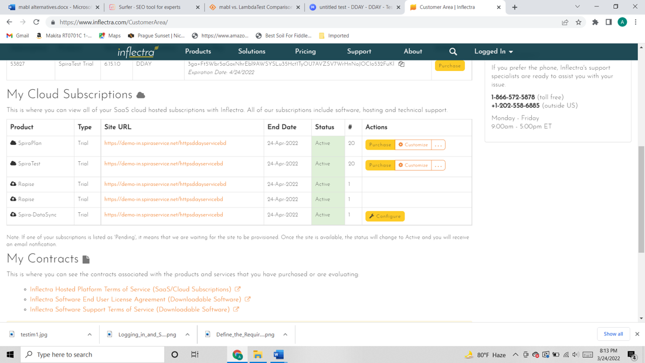This screenshot has width=645, height=363.
Task: Click the browser back arrow
Action: (9, 22)
